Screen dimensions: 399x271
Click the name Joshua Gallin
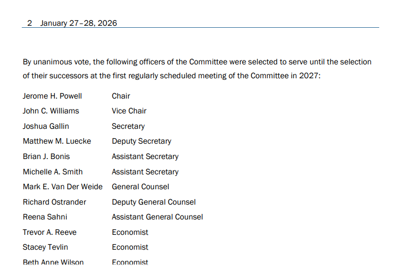tap(46, 126)
